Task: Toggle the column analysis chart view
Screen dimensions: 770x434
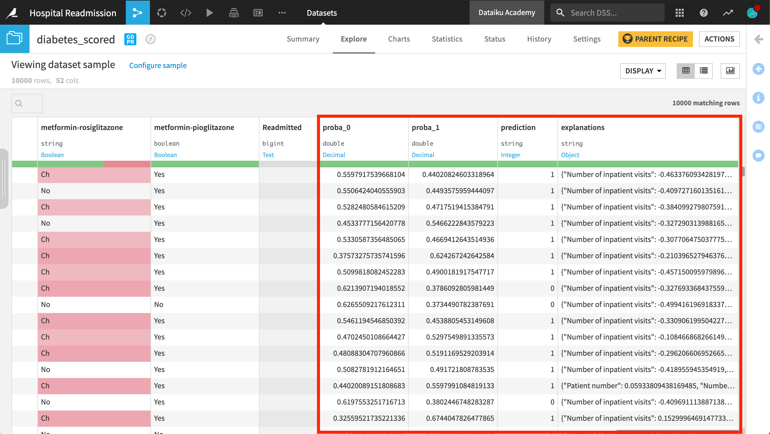Action: coord(730,71)
